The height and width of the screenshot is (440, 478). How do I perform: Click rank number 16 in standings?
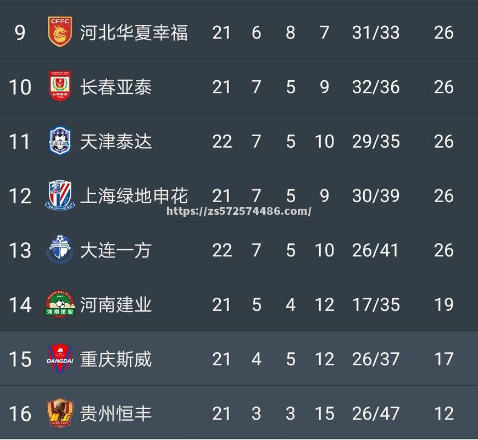tap(20, 414)
